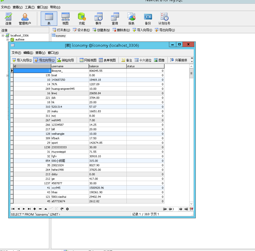Go to next record button
The width and height of the screenshot is (255, 251).
click(x=24, y=209)
